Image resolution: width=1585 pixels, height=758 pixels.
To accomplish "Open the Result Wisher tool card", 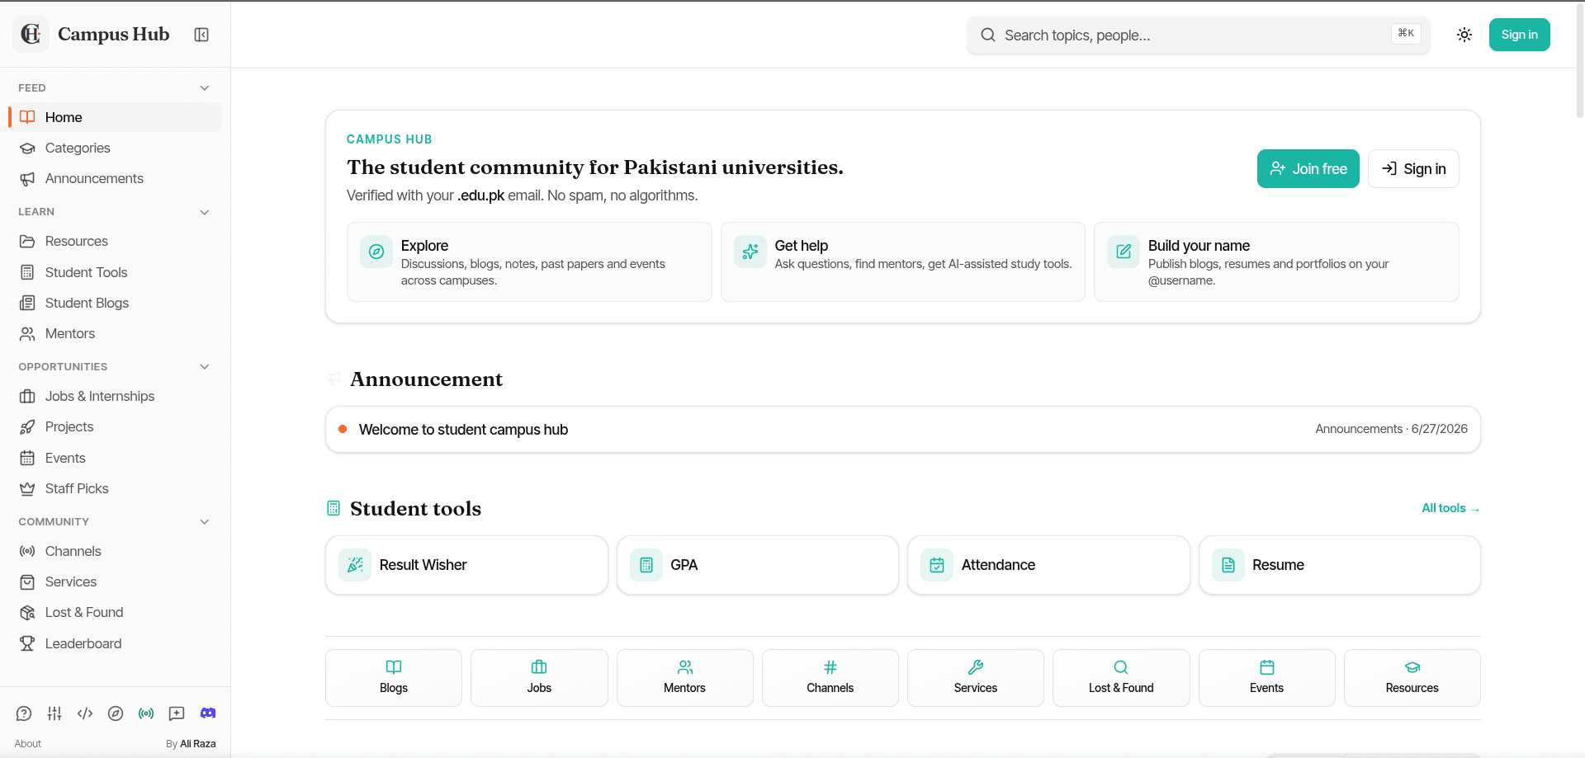I will 466,565.
